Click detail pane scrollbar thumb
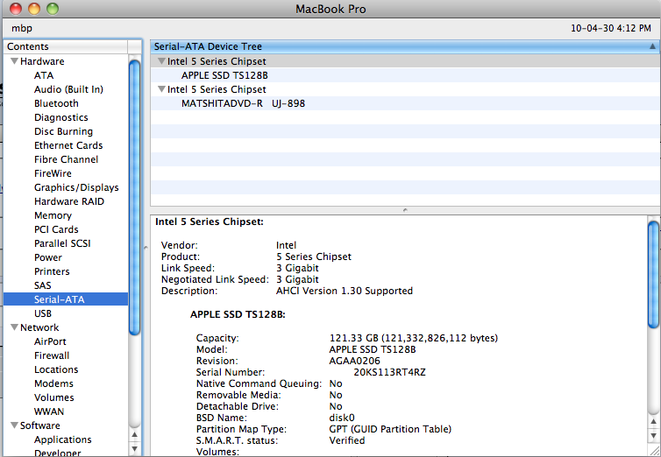This screenshot has width=661, height=457. (653, 275)
